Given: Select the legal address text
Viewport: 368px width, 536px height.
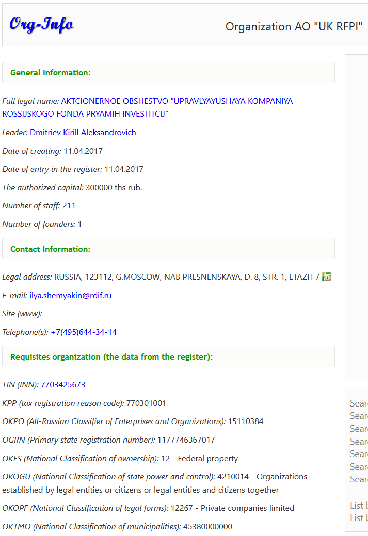Looking at the screenshot, I should 187,277.
